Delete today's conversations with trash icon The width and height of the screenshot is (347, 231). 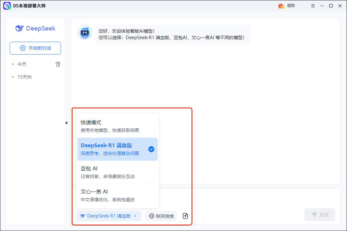[x=58, y=64]
